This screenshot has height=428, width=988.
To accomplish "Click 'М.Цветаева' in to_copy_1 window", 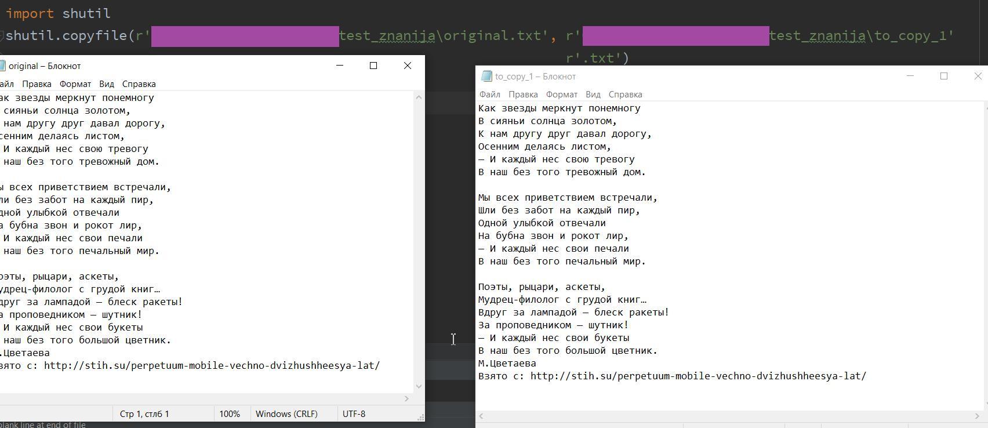I will [x=507, y=364].
